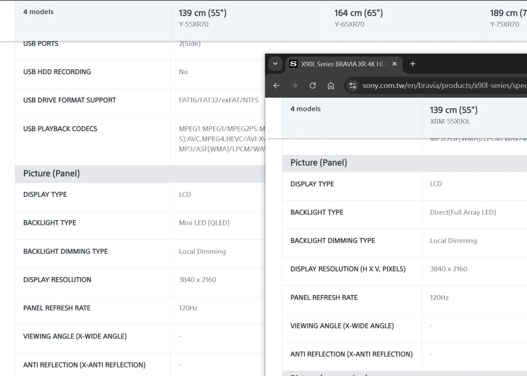Click LCD value in back window
Screen dimensions: 527x376
point(185,194)
